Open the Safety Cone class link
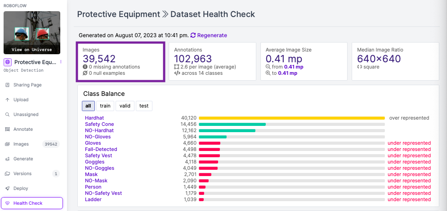The image size is (447, 211). tap(99, 124)
